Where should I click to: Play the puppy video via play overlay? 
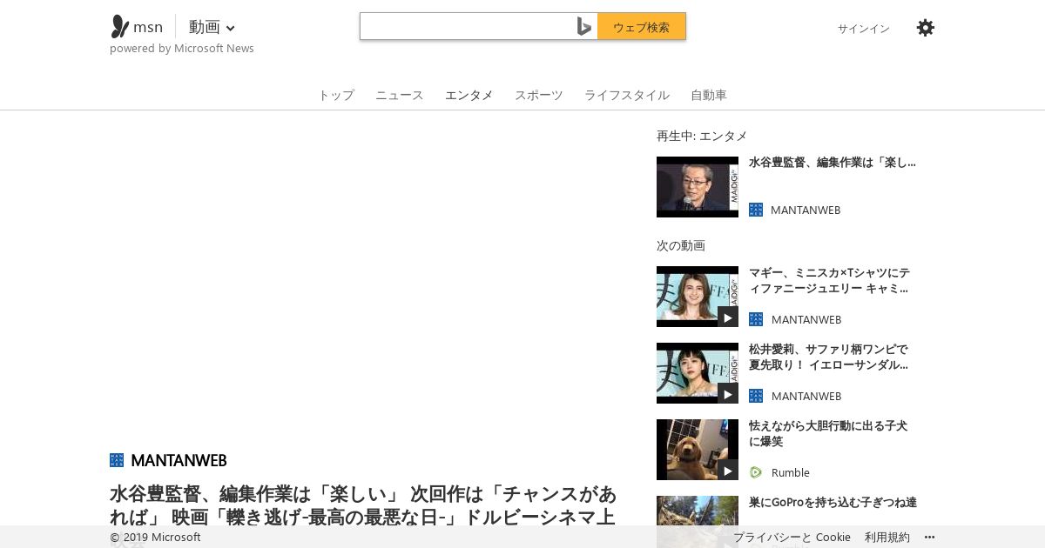728,471
